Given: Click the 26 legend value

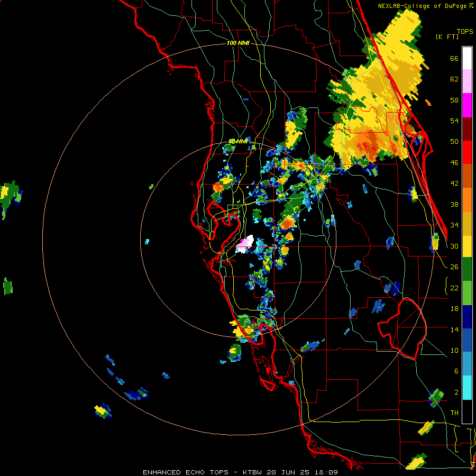Looking at the screenshot, I should tap(454, 267).
